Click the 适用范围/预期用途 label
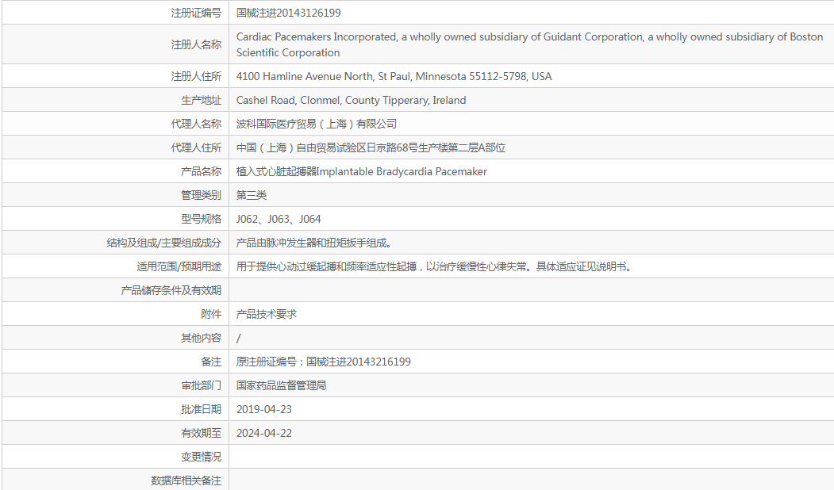This screenshot has width=834, height=490. (179, 266)
